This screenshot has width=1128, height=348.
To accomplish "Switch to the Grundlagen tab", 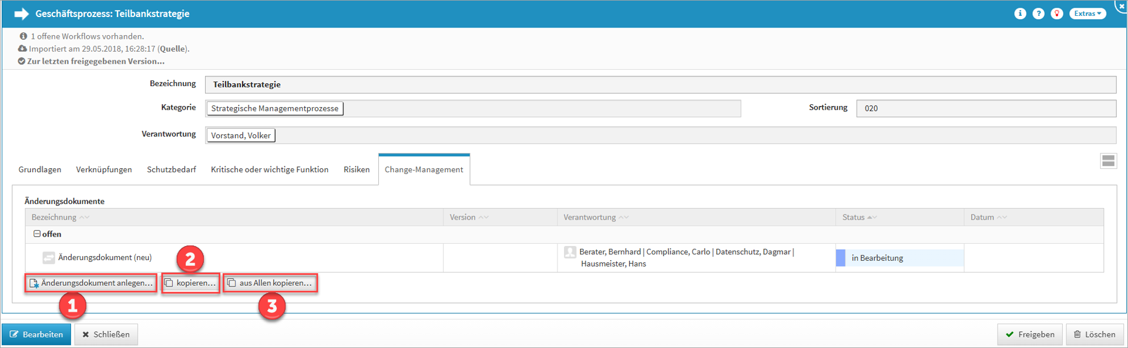I will coord(40,169).
